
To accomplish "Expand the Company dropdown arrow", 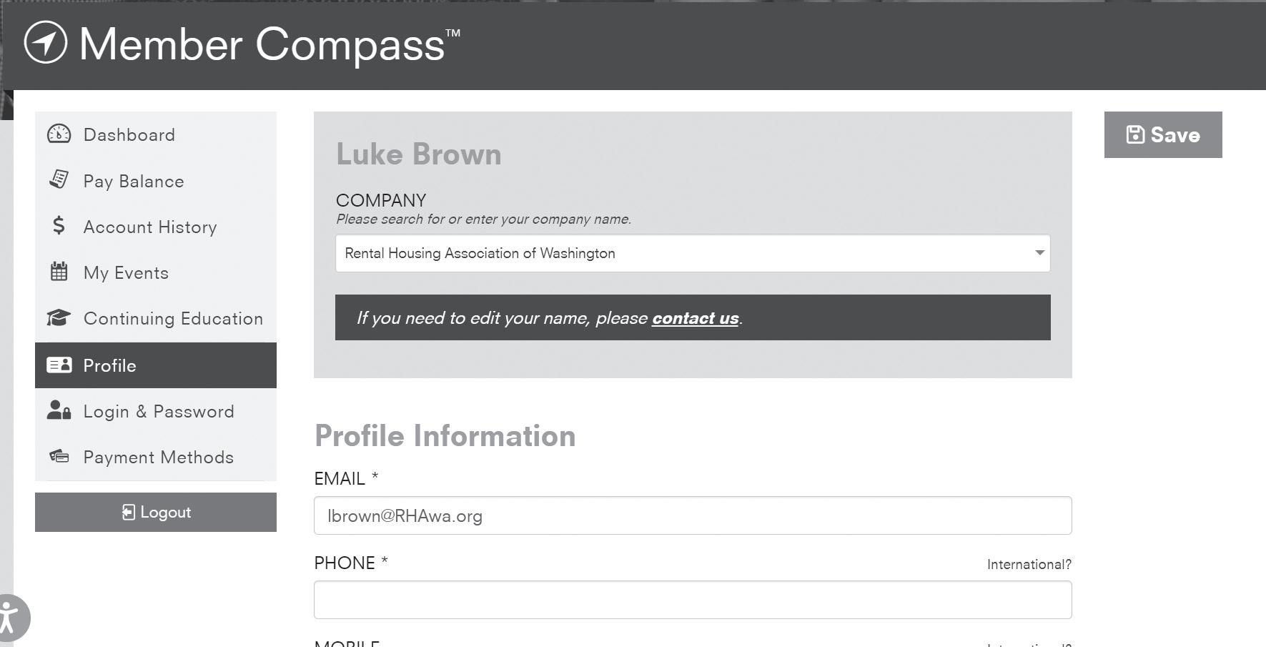I will coord(1039,253).
